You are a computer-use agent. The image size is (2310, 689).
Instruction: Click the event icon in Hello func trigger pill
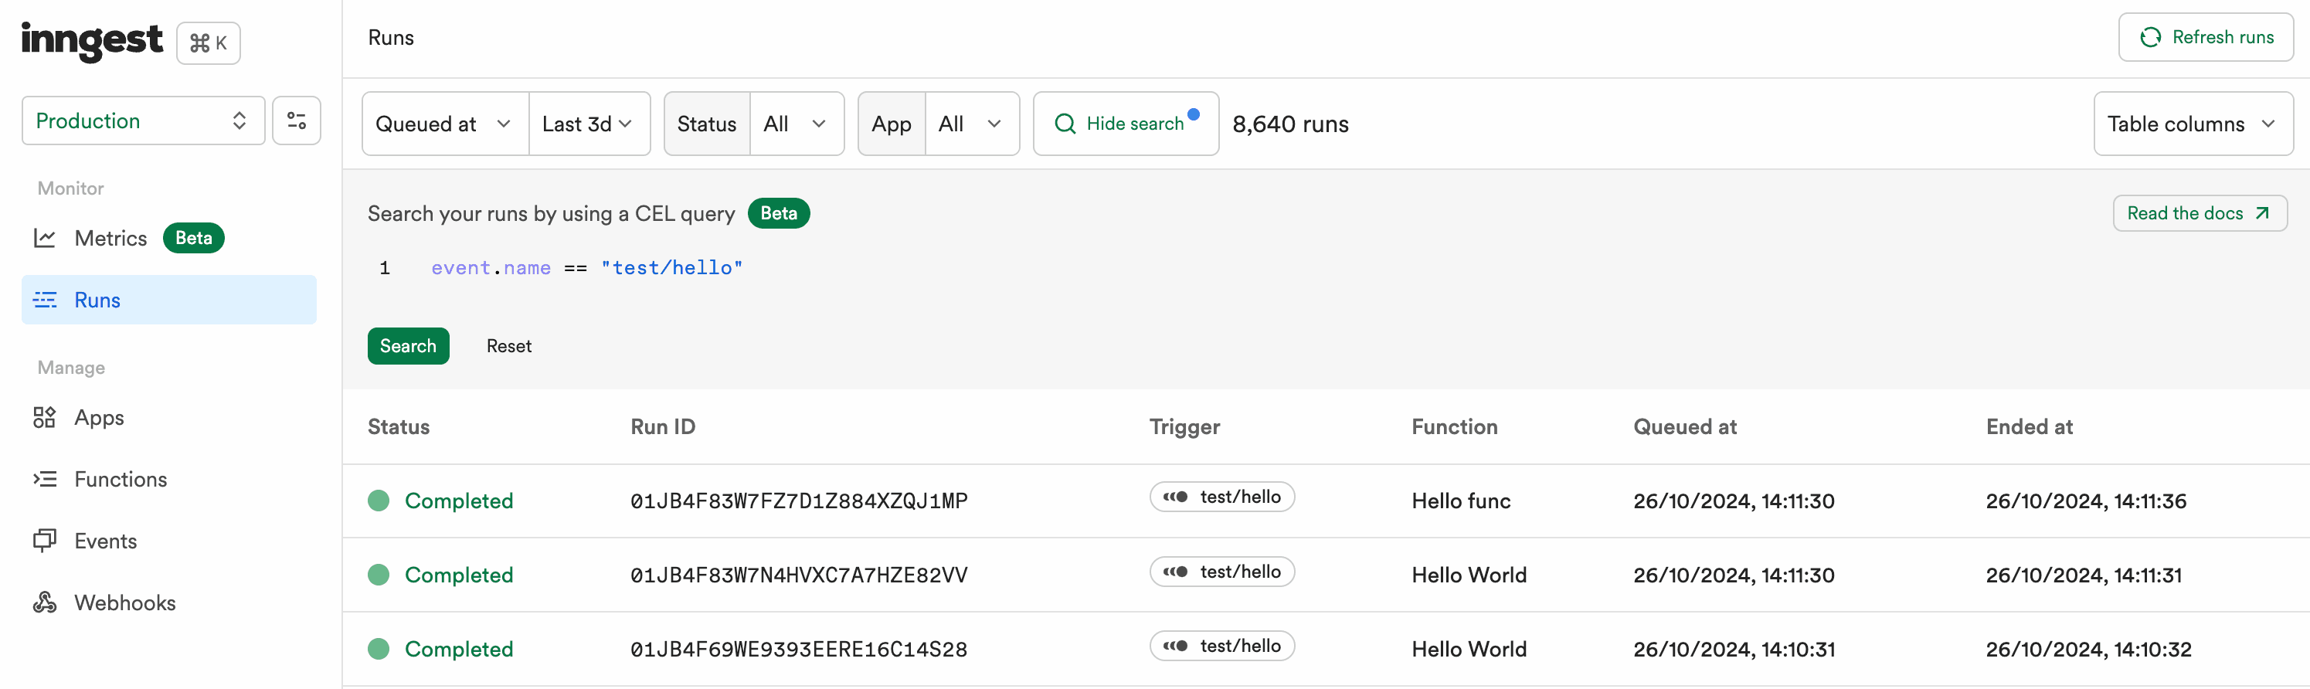click(x=1176, y=497)
